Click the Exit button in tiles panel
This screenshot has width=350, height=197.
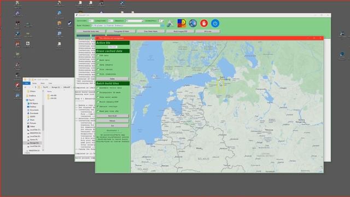click(112, 126)
